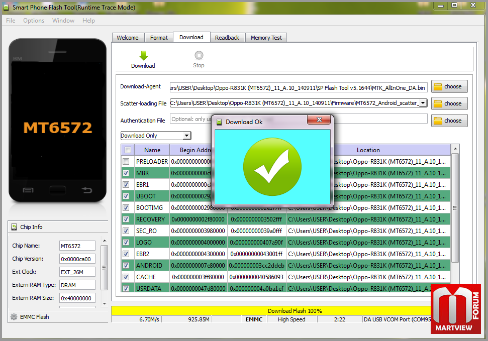Switch to the Format tab
This screenshot has height=341, width=488.
(x=159, y=38)
